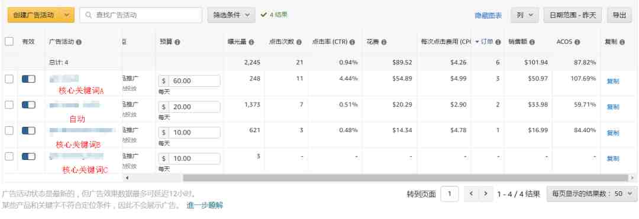Screen dimensions: 639x219
Task: Expand the 创建广告活动 arrow dropdown
Action: click(67, 15)
